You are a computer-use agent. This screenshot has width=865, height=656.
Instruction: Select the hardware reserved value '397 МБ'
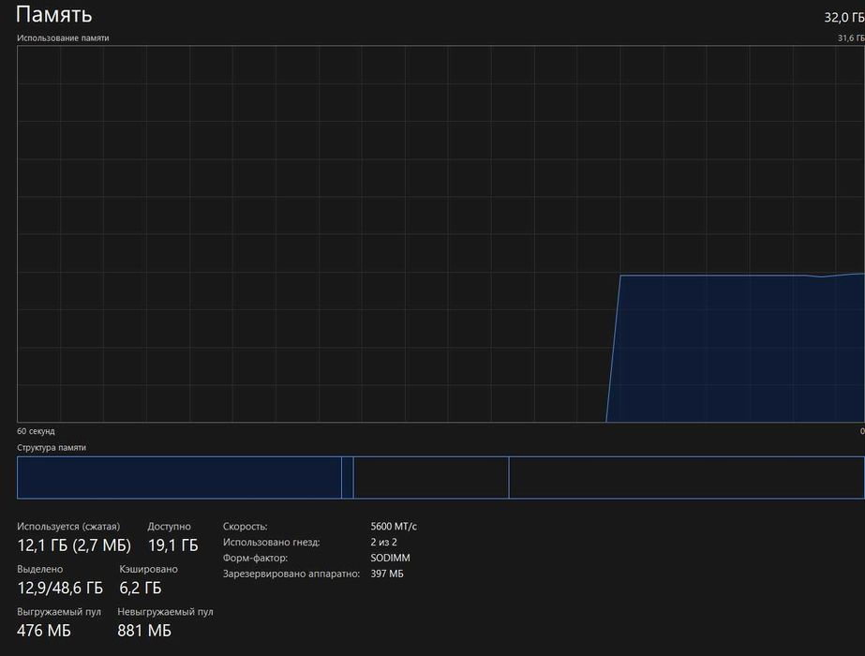(387, 574)
